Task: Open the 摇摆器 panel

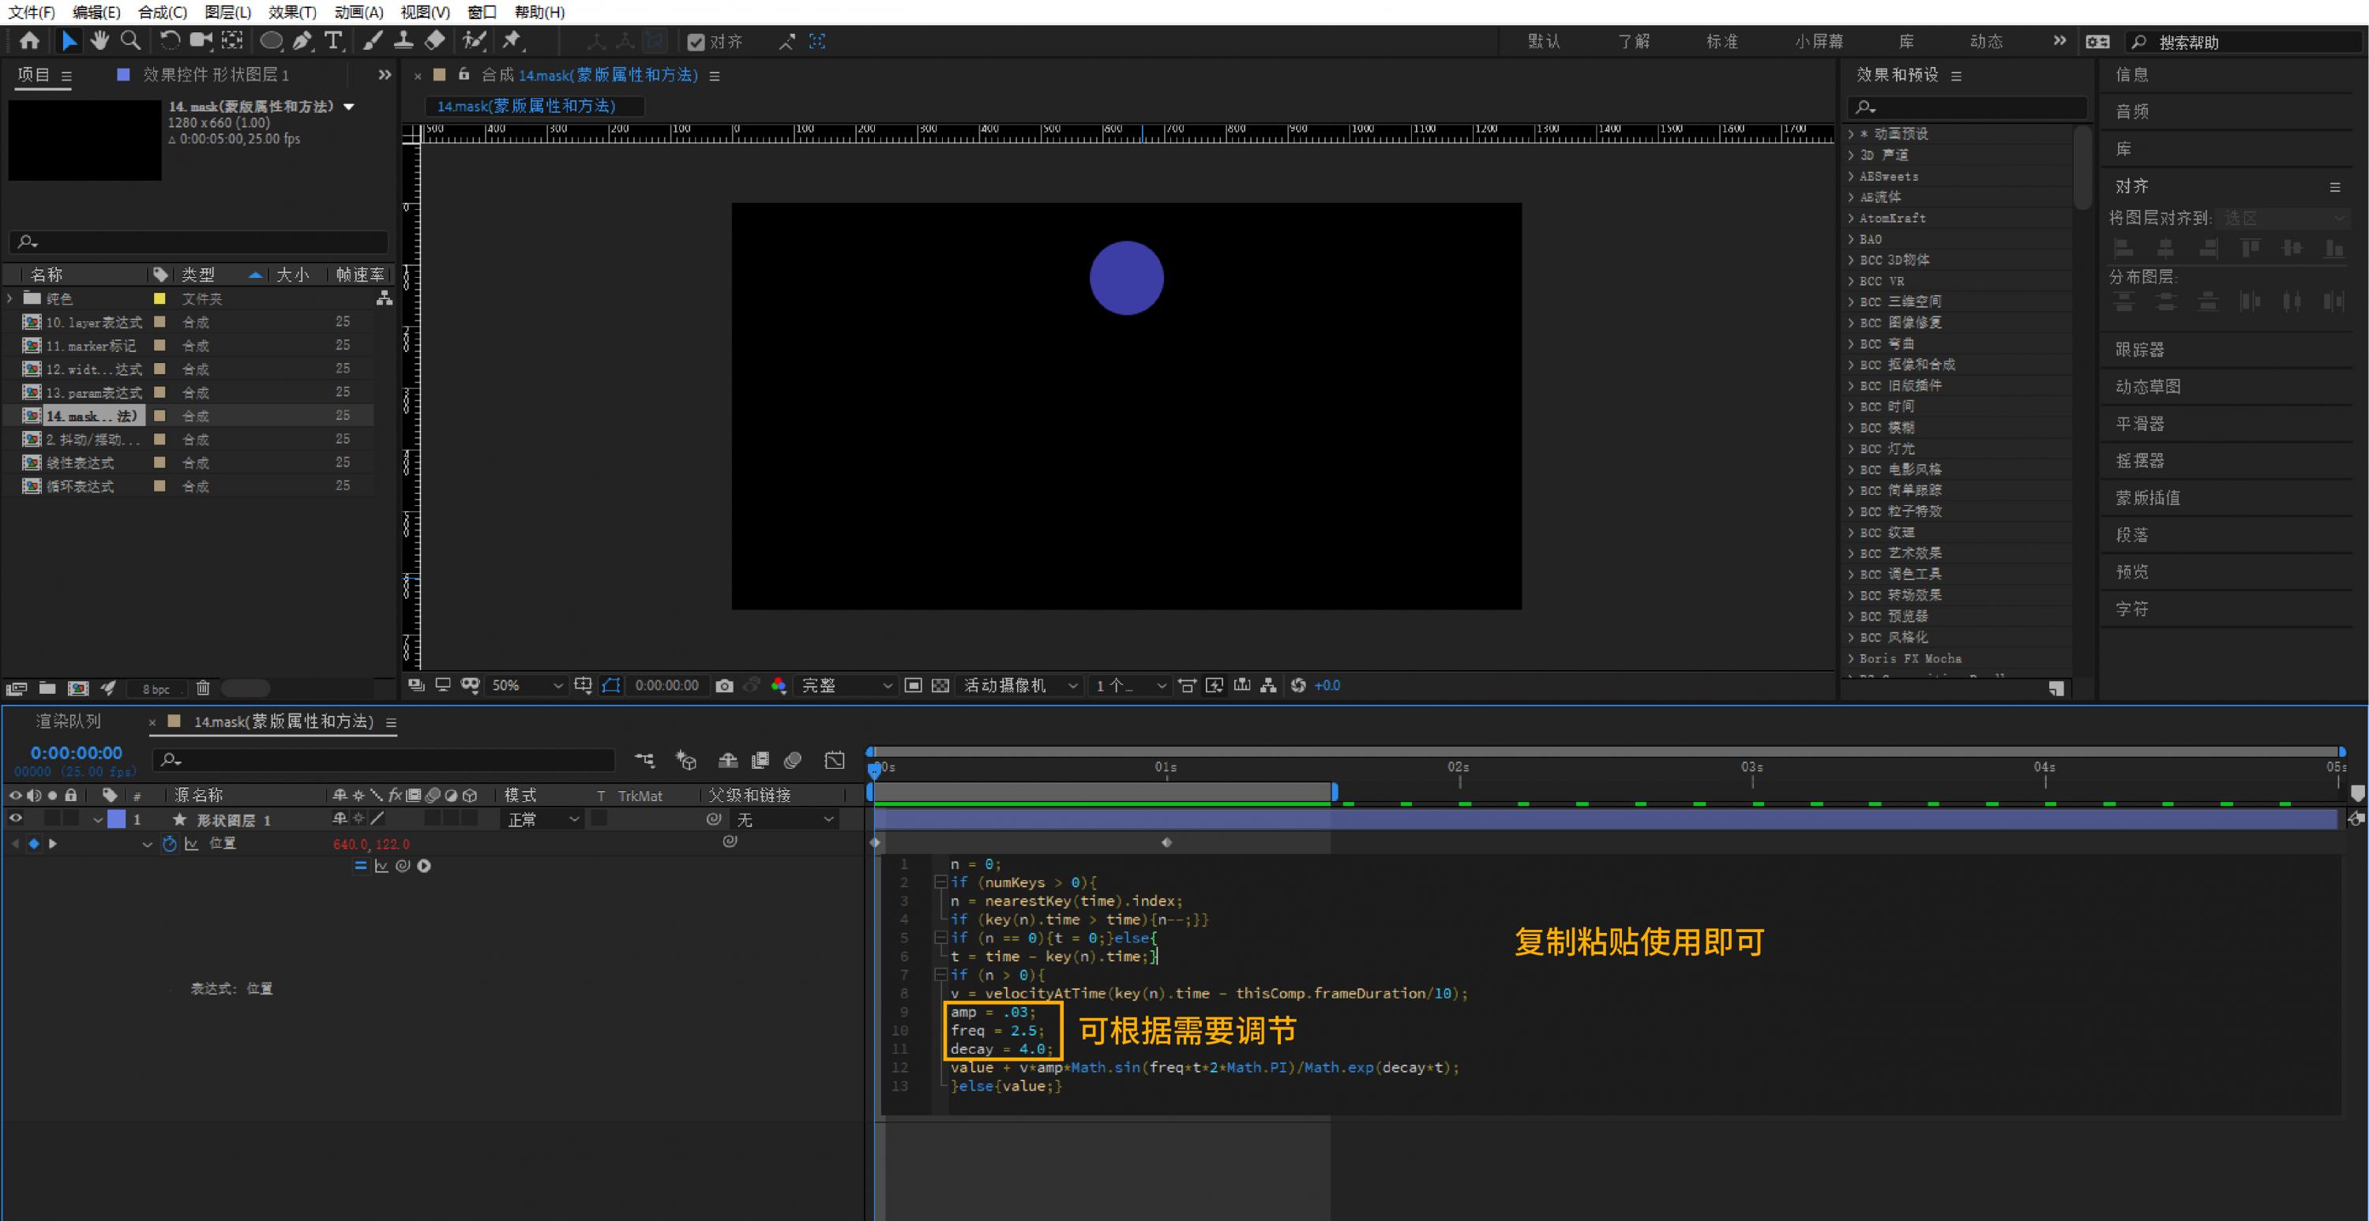Action: point(2139,461)
